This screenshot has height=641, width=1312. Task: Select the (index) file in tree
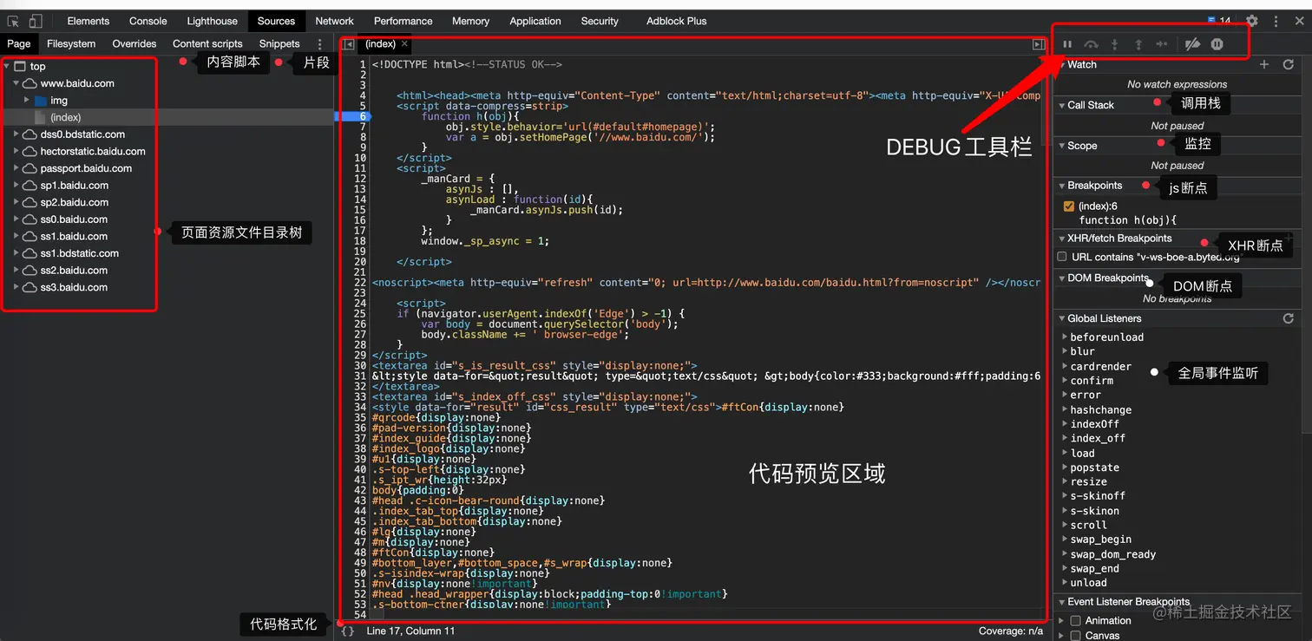tap(66, 117)
